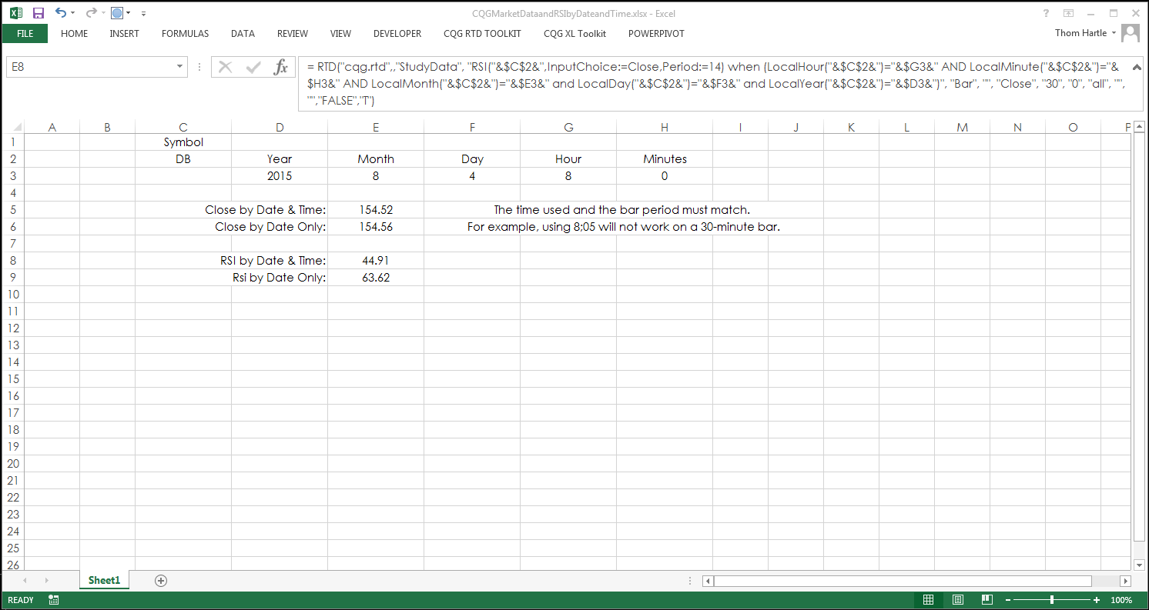Select the Minutes value 0 cell
The image size is (1149, 610).
(x=665, y=176)
